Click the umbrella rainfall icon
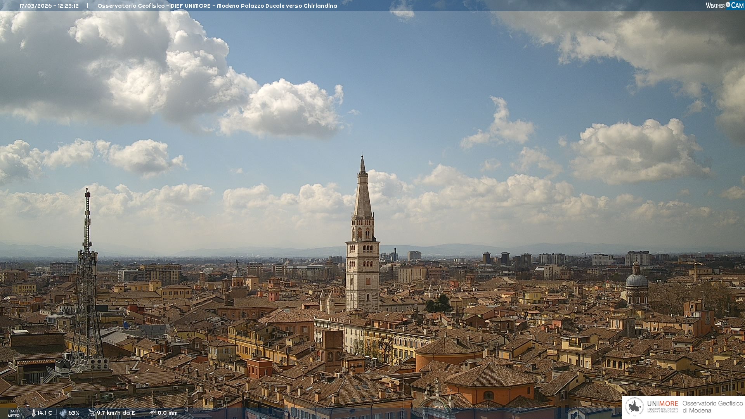Screen dimensions: 745x419 pos(152,413)
